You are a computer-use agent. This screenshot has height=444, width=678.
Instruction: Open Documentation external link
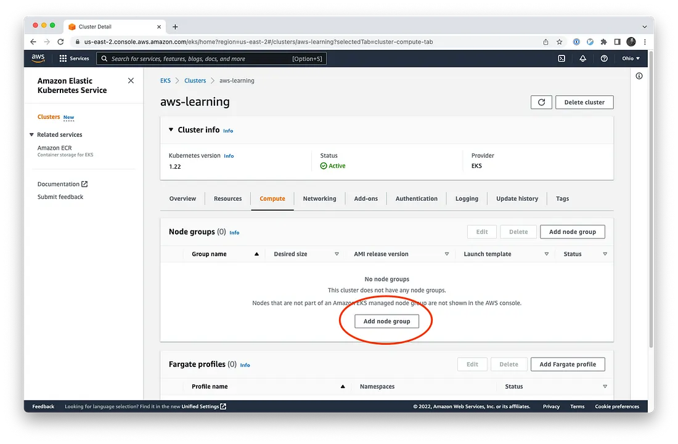click(62, 184)
